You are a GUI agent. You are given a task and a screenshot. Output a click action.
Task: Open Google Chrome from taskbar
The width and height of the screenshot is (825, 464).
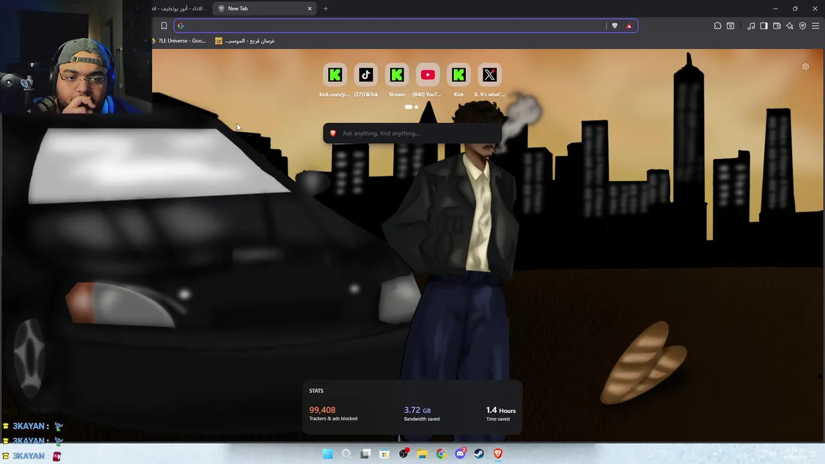(441, 454)
